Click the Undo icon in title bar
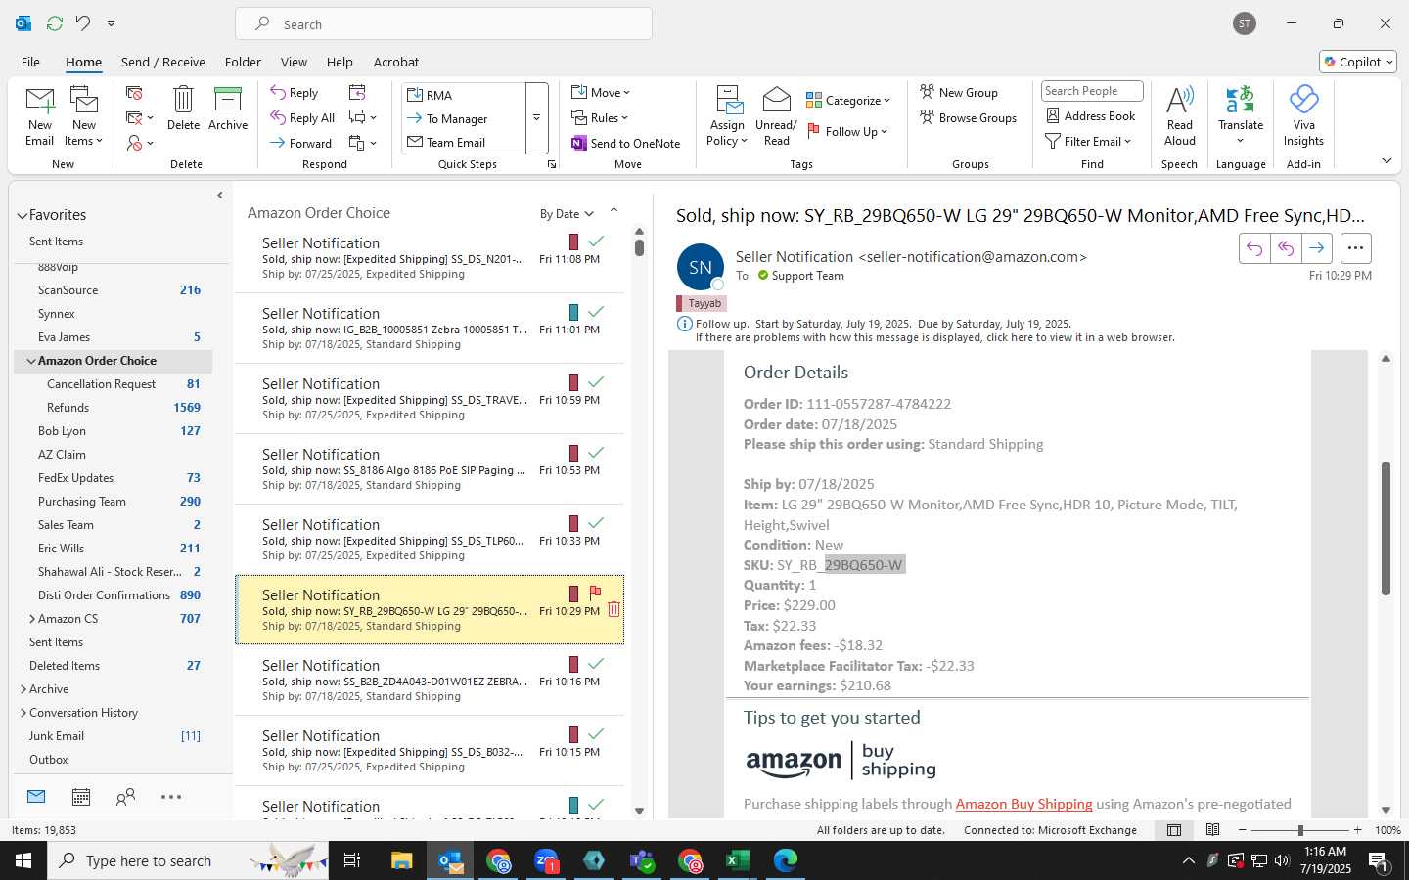Image resolution: width=1409 pixels, height=880 pixels. click(83, 22)
